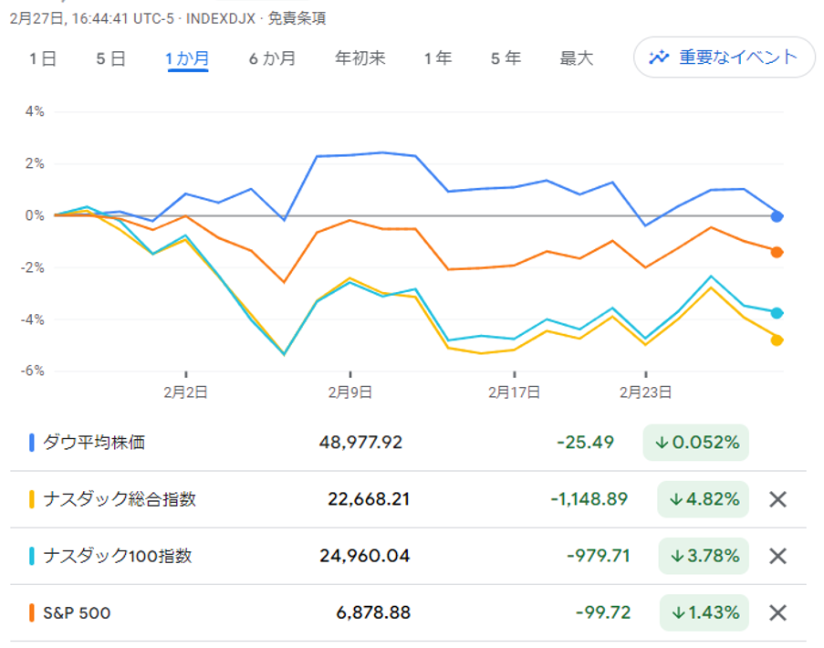
Task: Select the 年初来 range tab
Action: tap(360, 58)
